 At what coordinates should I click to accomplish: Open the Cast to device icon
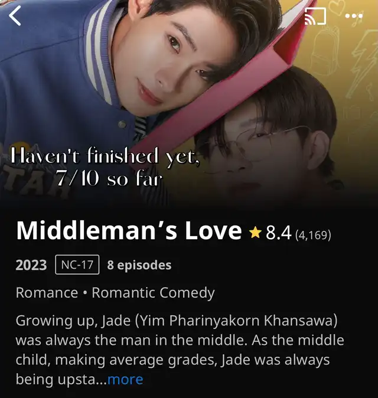(315, 17)
